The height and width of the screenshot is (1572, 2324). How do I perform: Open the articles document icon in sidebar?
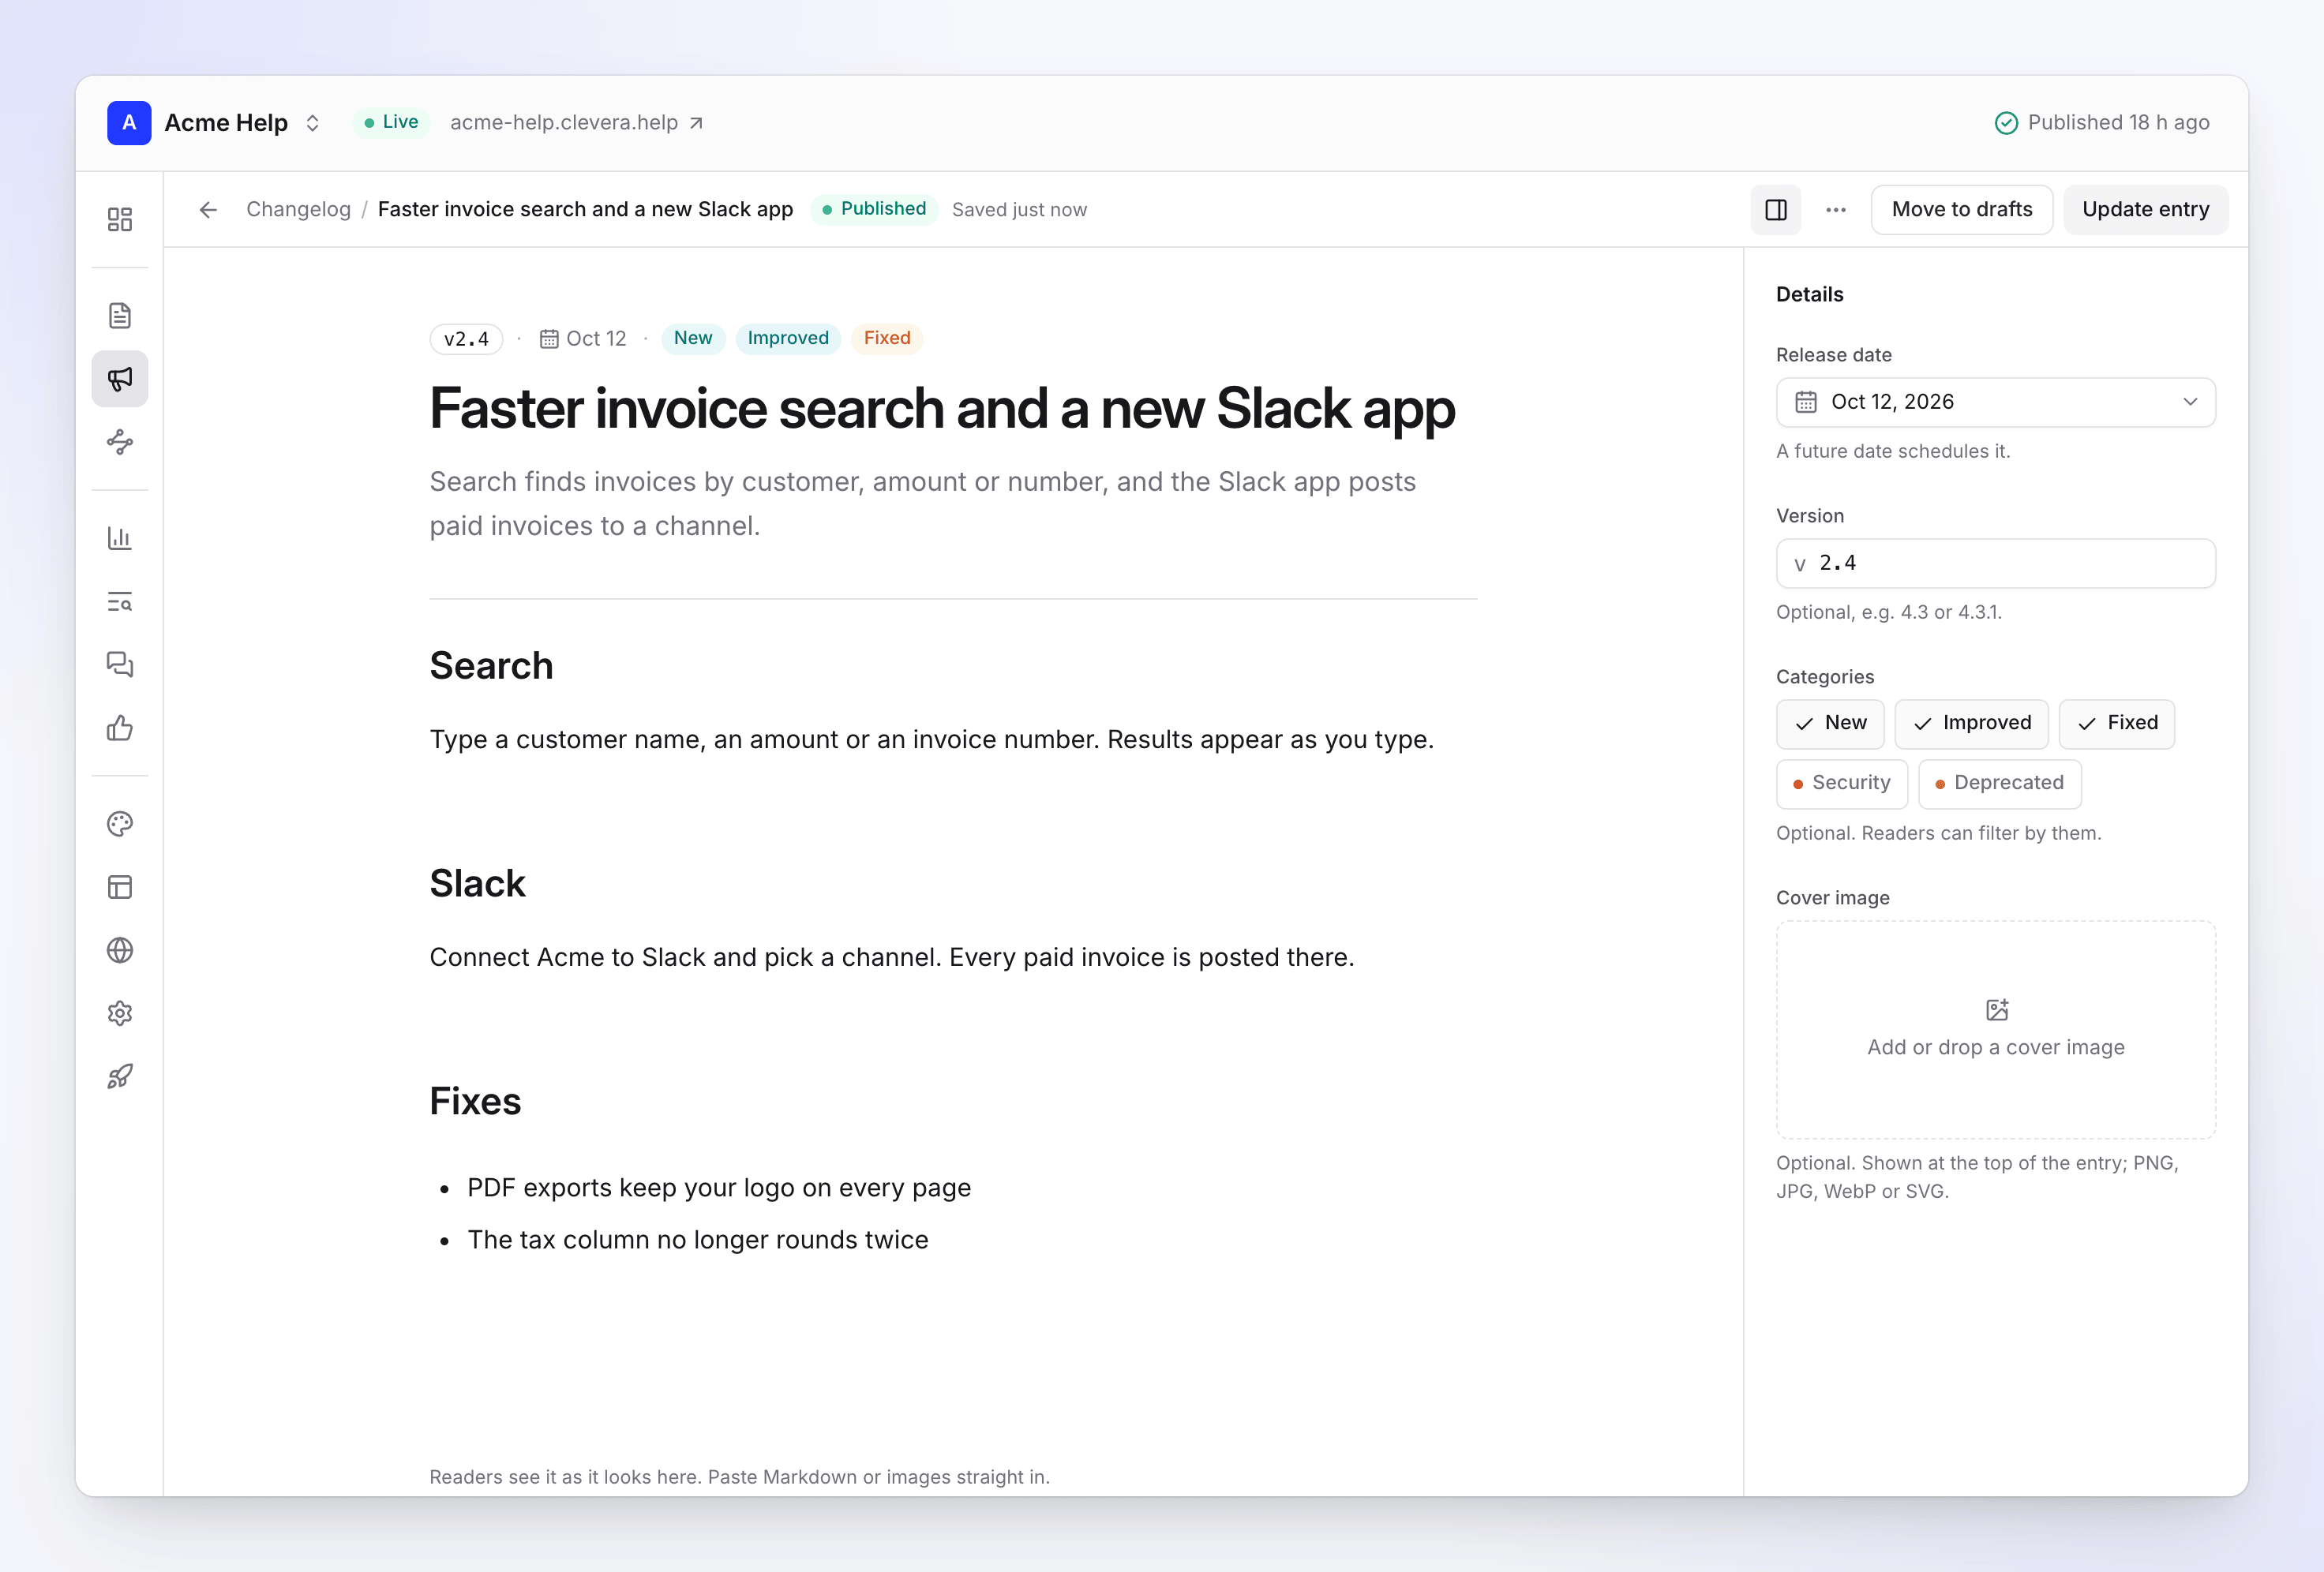tap(120, 316)
